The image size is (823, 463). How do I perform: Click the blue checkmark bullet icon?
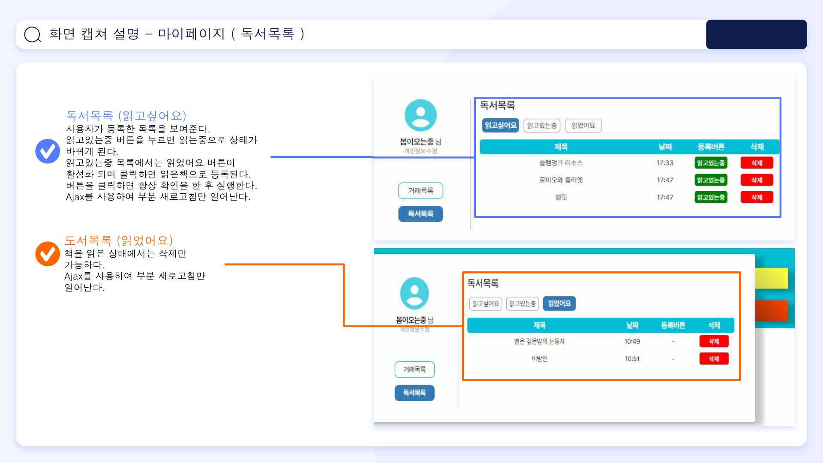pyautogui.click(x=47, y=151)
